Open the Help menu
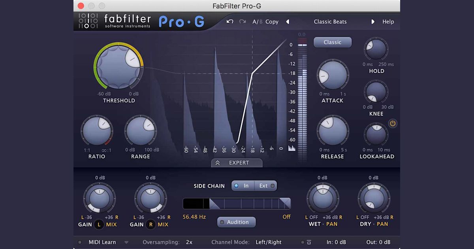474x249 pixels. (388, 22)
